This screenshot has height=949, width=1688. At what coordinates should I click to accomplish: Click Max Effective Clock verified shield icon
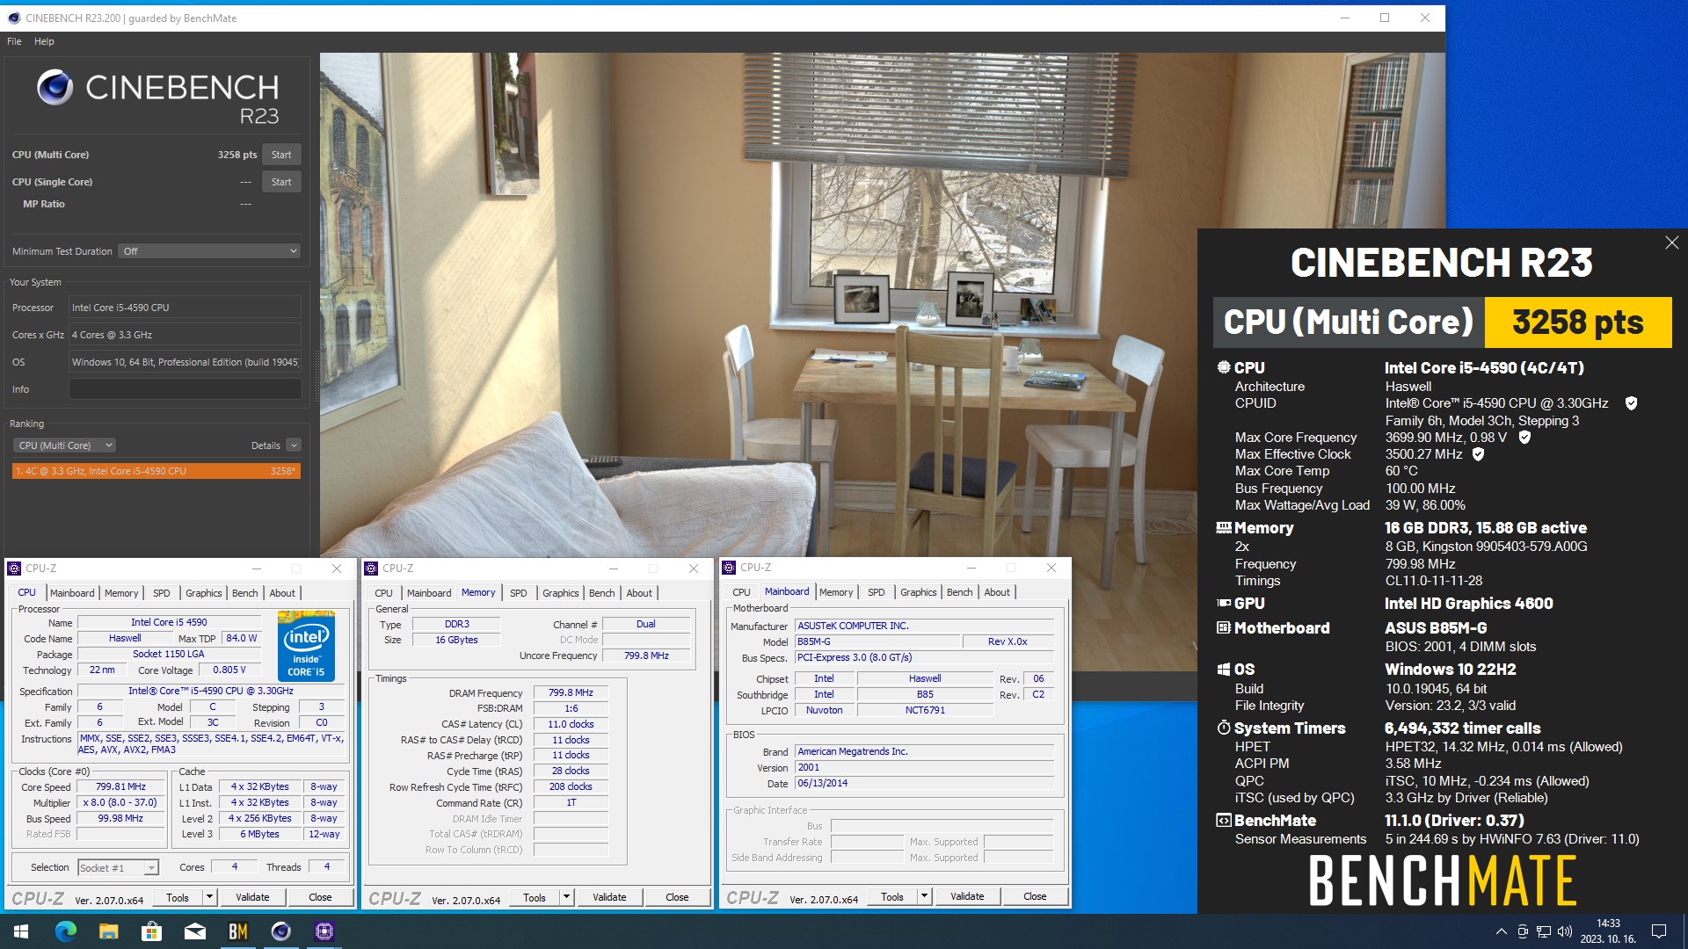pyautogui.click(x=1478, y=454)
